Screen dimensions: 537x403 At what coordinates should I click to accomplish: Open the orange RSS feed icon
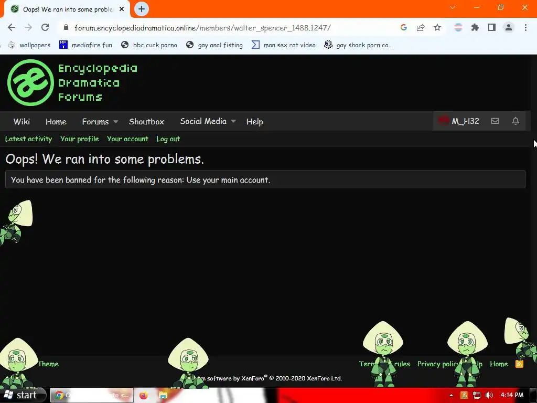click(519, 364)
